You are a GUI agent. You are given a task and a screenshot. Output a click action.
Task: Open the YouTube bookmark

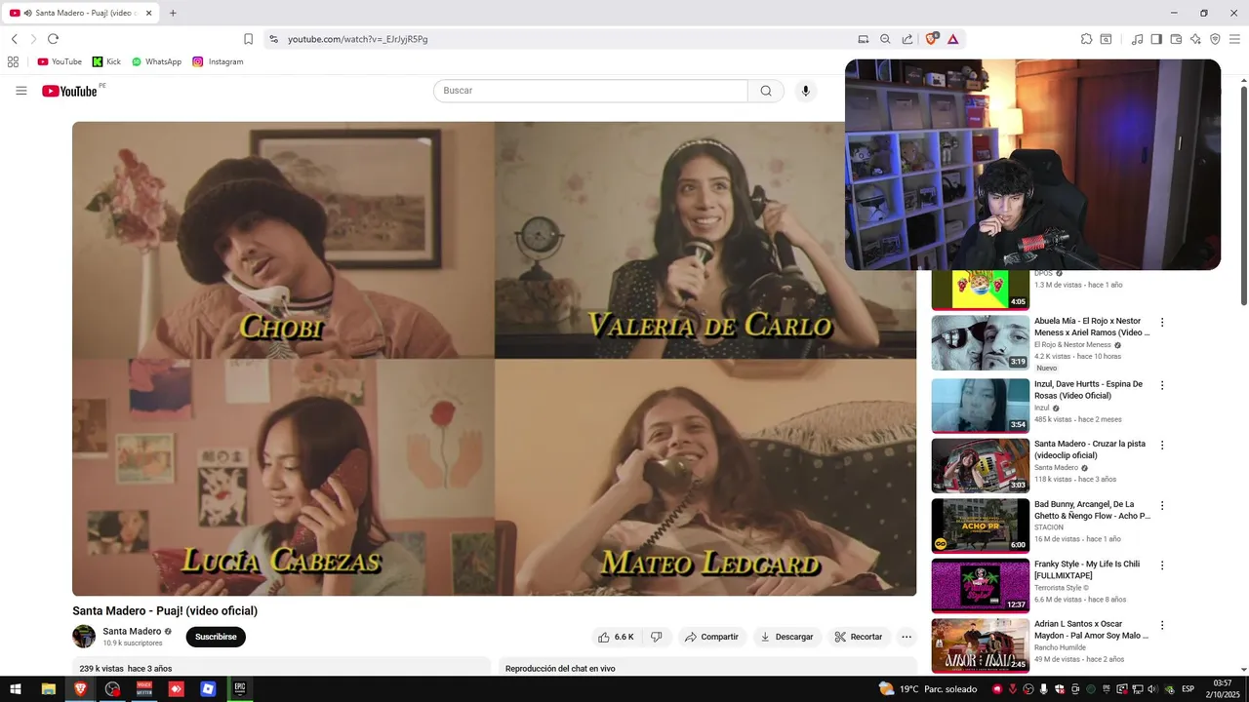tap(60, 61)
